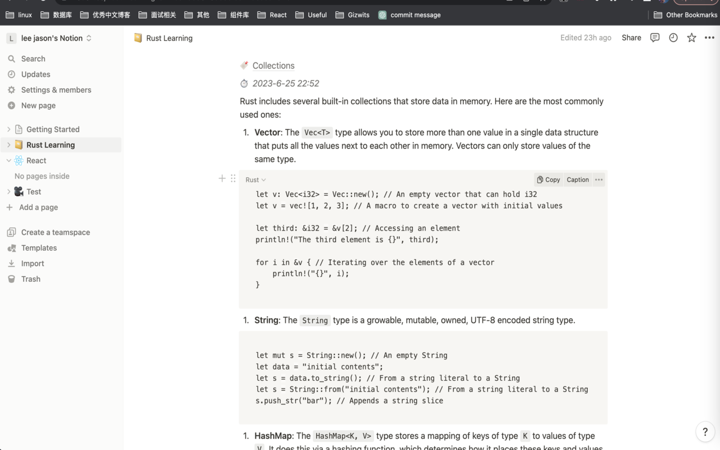Click the help question mark button
This screenshot has height=450, width=720.
click(x=705, y=431)
